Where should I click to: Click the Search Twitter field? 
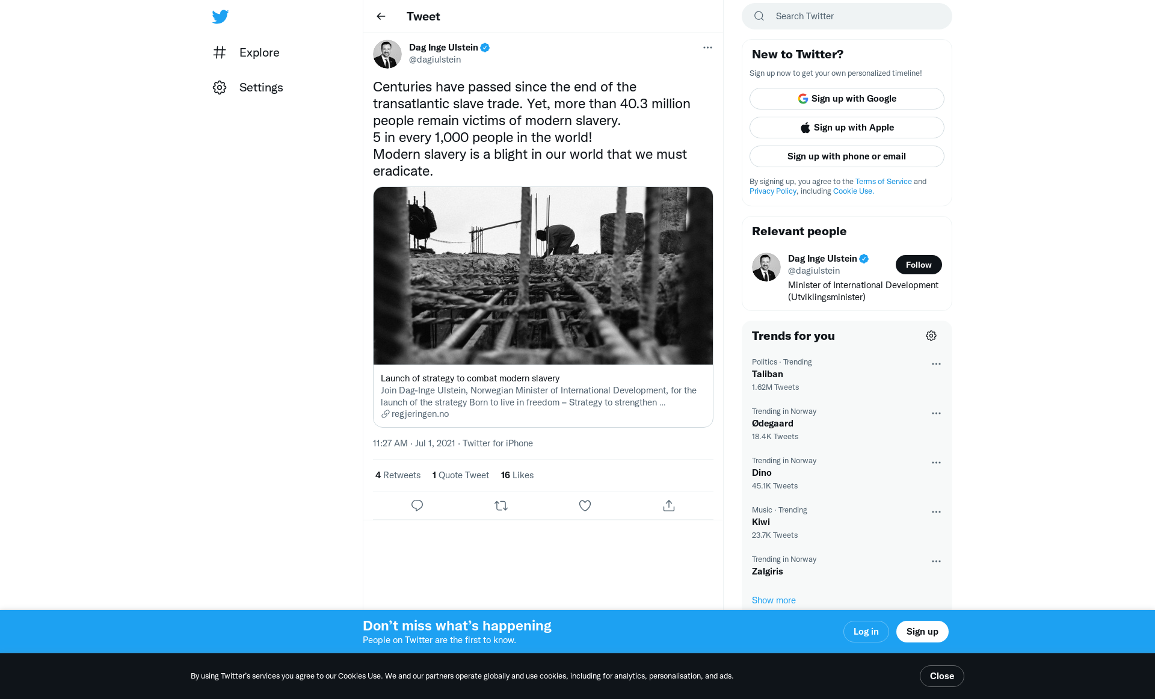tap(854, 16)
